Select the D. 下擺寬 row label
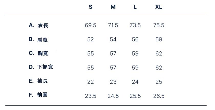The width and height of the screenshot is (215, 110). pos(41,67)
